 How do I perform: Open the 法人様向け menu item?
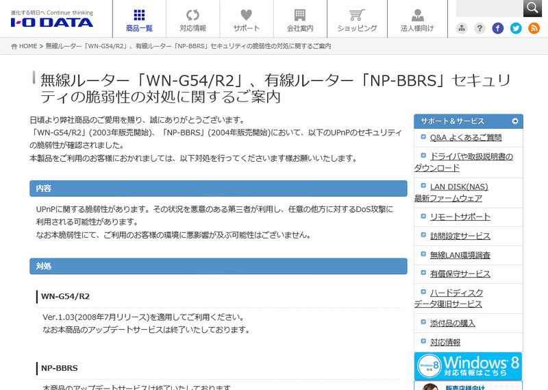(417, 19)
